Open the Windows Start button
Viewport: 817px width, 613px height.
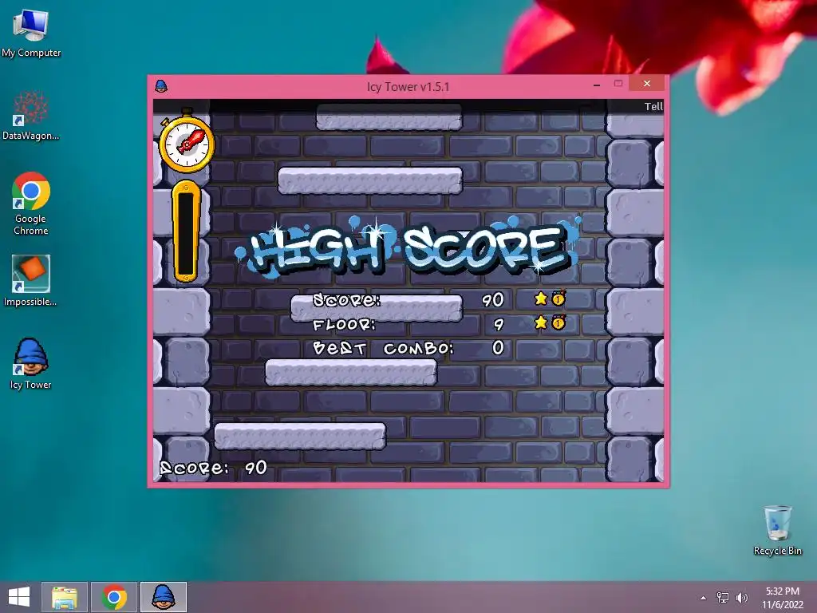19,597
